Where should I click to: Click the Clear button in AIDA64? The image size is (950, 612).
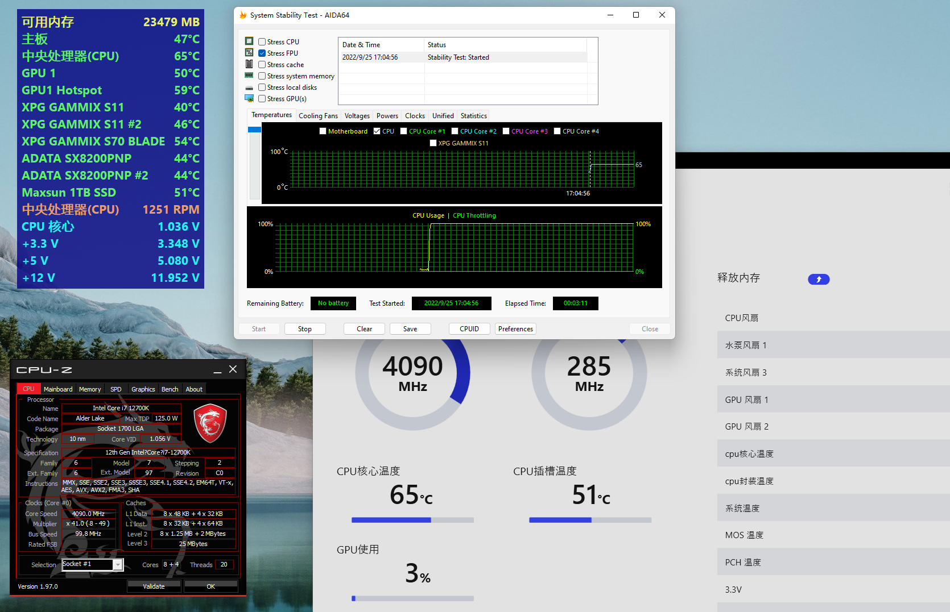click(364, 329)
